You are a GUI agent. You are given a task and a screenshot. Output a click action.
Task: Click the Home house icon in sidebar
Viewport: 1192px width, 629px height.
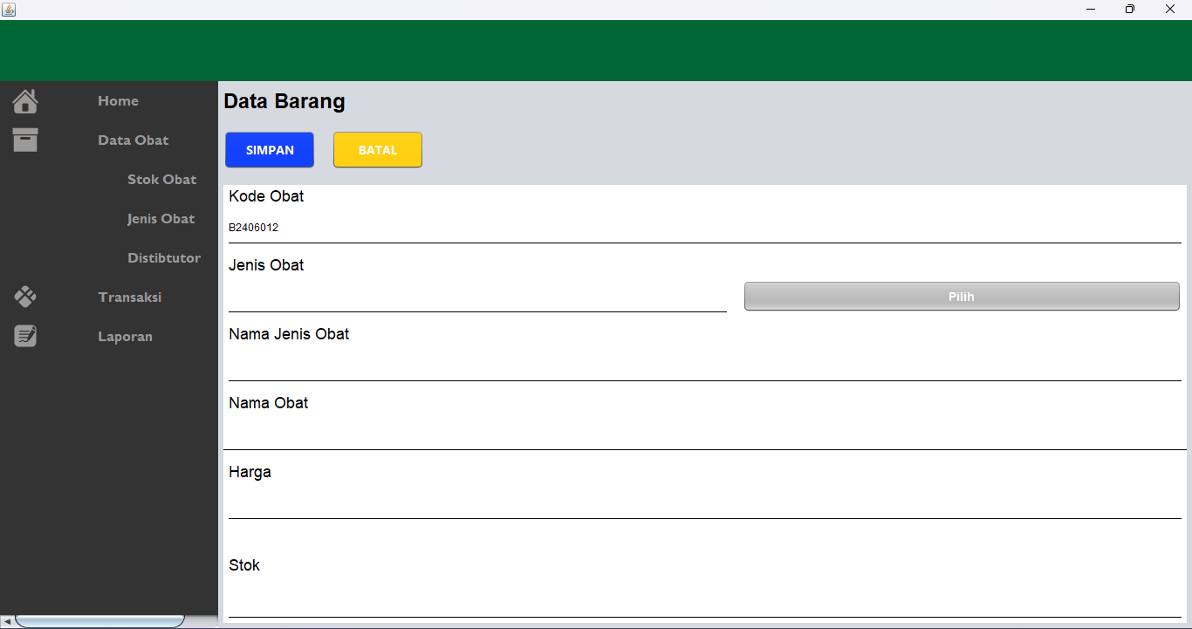click(25, 101)
